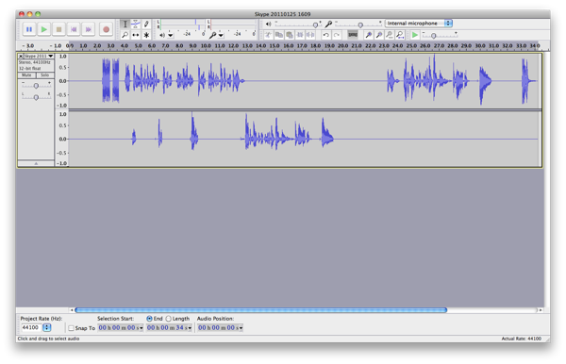Select the Draw (pencil) tool
This screenshot has height=364, width=566.
pyautogui.click(x=146, y=25)
